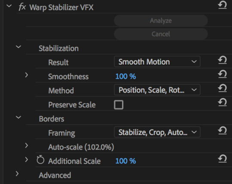Collapse the Borders section

tap(18, 117)
